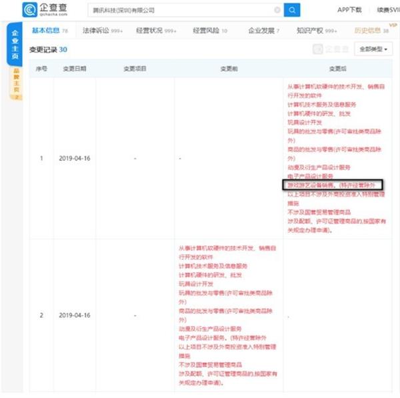Click 动漫及衍生产品设计服务 in row 1 变更后

[319, 167]
